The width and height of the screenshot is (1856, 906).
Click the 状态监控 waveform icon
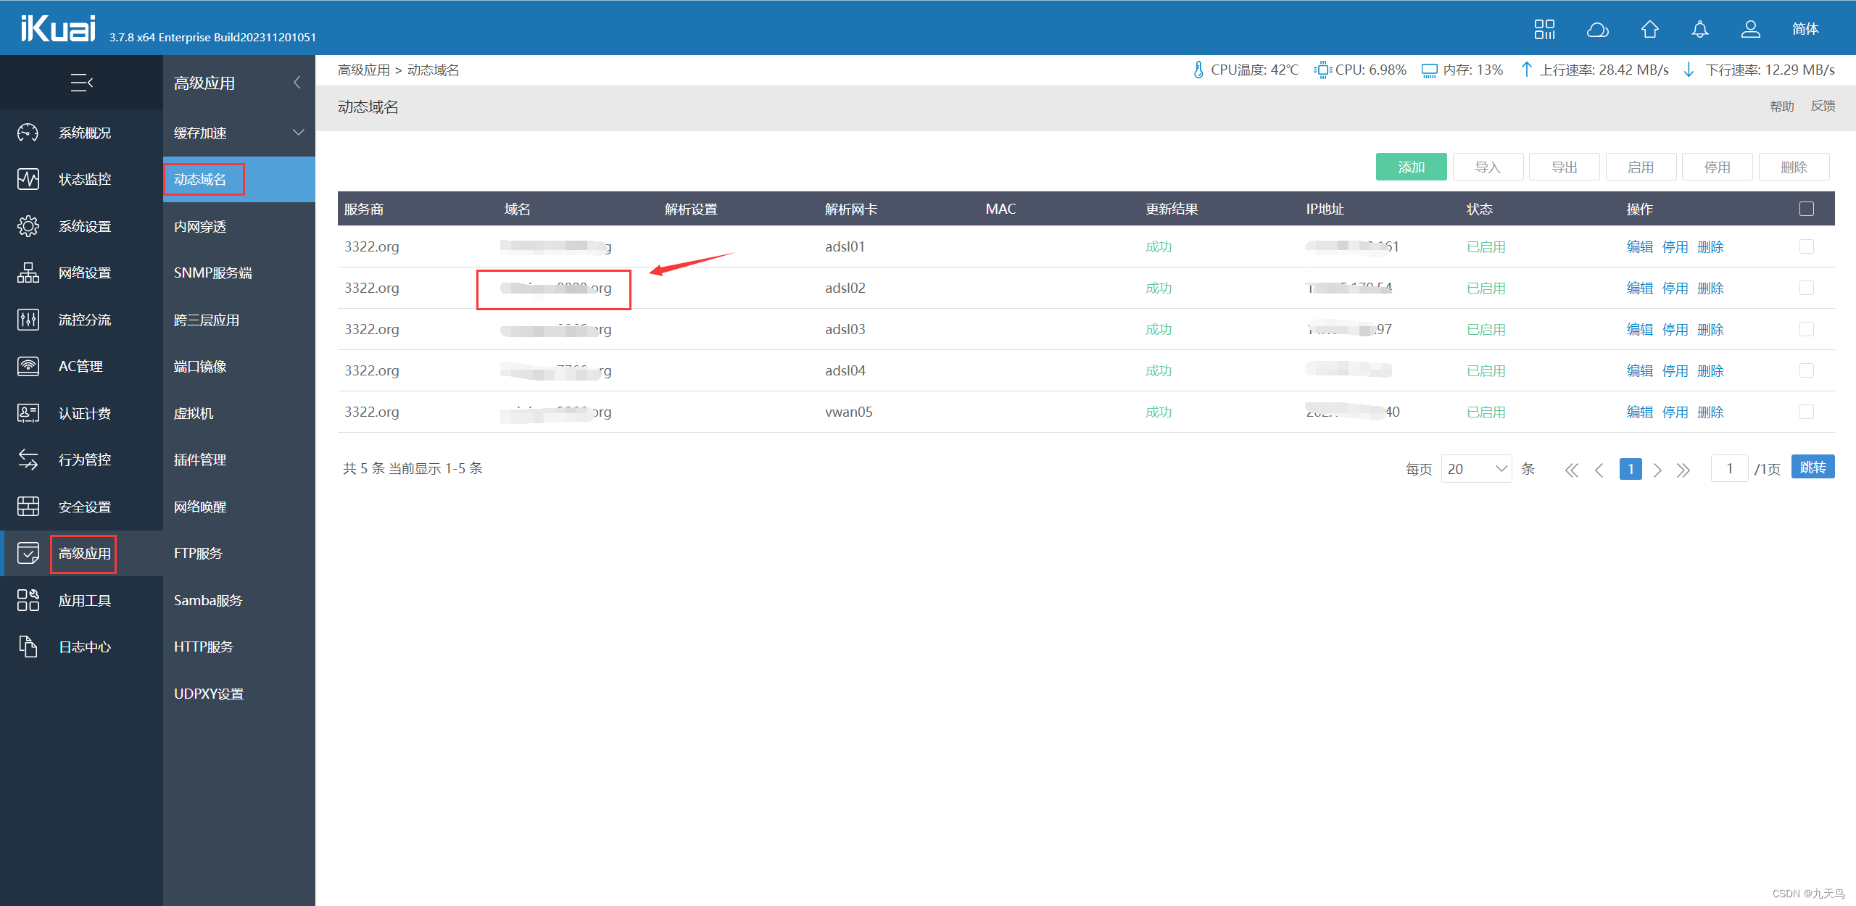pos(28,179)
